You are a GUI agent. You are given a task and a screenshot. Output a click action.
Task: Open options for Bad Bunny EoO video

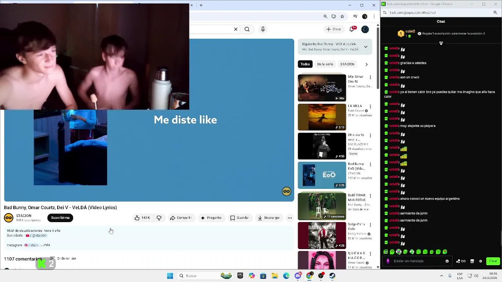(370, 164)
